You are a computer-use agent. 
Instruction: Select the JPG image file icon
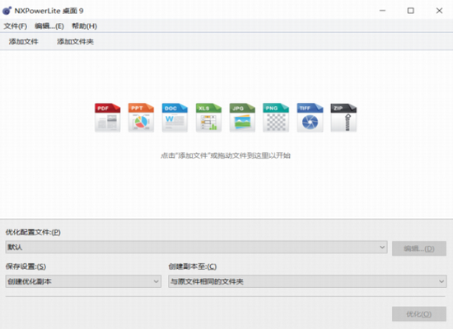[x=242, y=118]
